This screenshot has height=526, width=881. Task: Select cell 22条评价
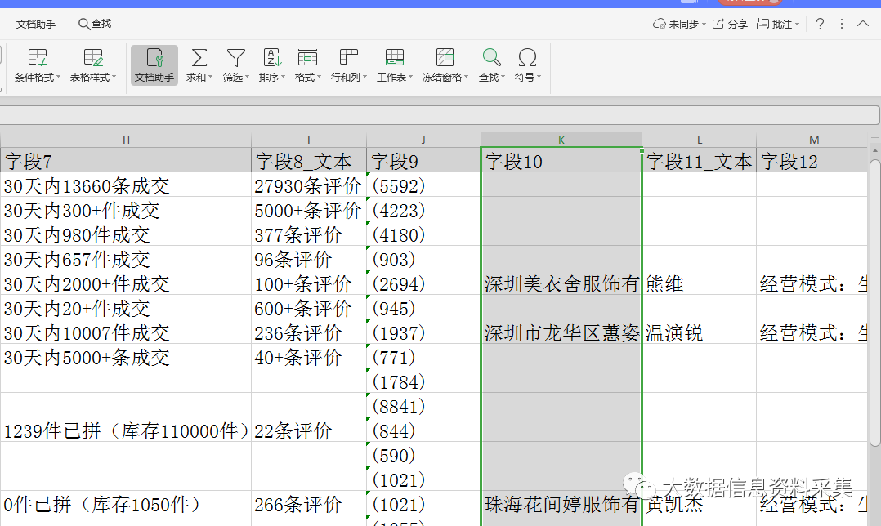point(308,430)
